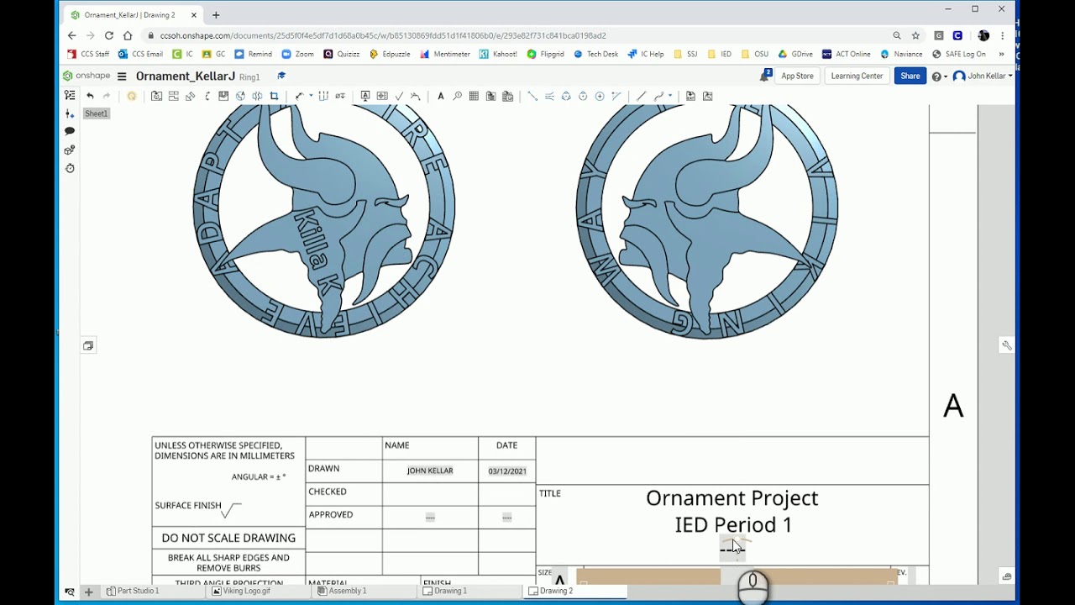The image size is (1075, 605).
Task: Click the Share button
Action: point(910,76)
